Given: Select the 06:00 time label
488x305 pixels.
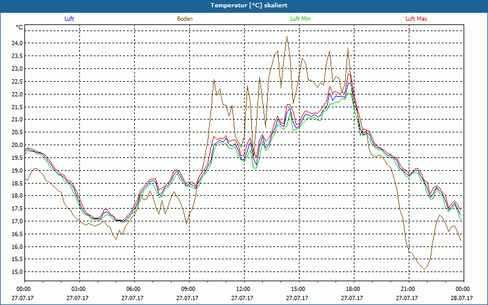Looking at the screenshot, I should coord(134,289).
